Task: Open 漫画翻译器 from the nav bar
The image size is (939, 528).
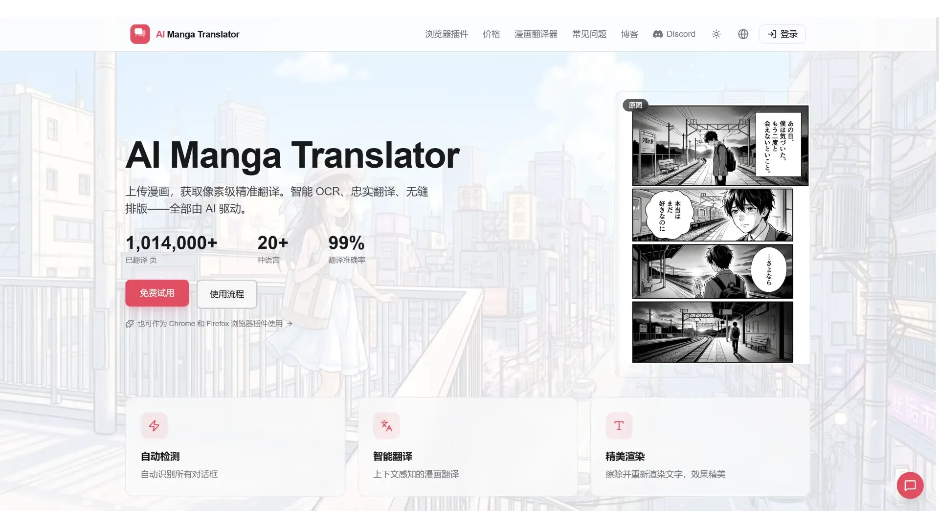Action: click(x=536, y=34)
